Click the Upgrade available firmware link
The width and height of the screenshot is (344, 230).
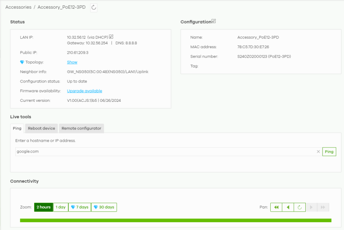tap(84, 91)
